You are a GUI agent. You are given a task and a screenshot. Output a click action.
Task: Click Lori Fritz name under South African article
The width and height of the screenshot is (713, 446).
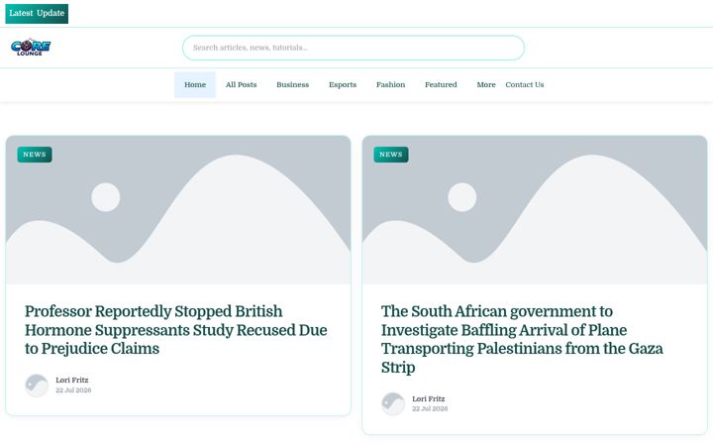tap(429, 398)
